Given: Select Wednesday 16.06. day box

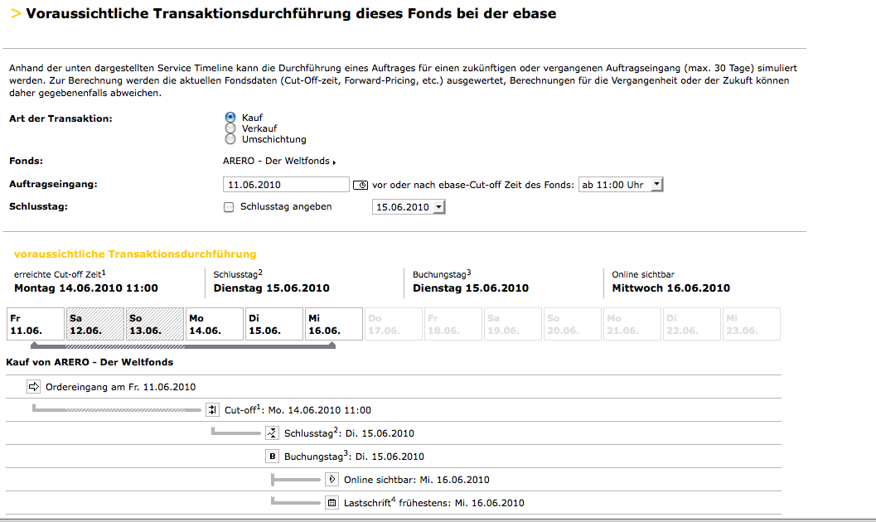Looking at the screenshot, I should (x=334, y=324).
